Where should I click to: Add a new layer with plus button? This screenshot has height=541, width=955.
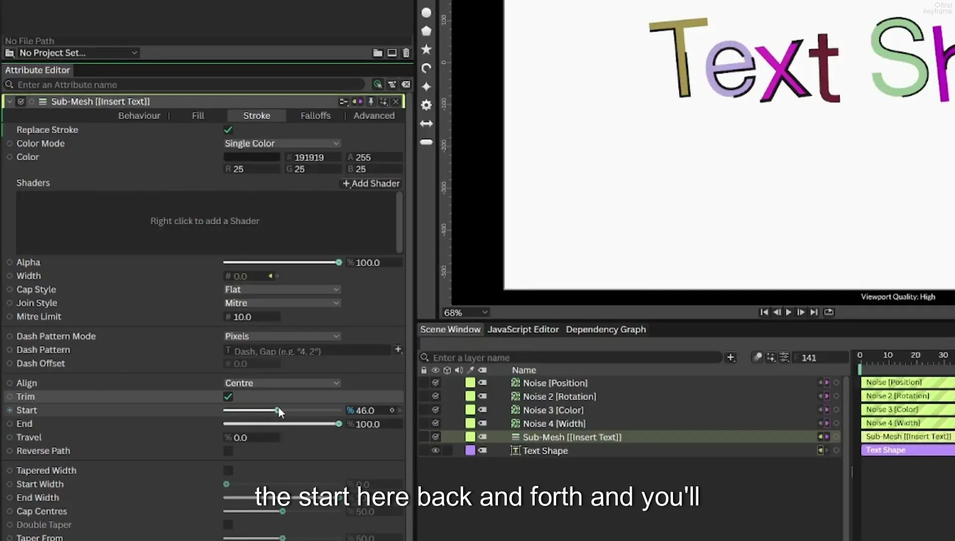[731, 358]
